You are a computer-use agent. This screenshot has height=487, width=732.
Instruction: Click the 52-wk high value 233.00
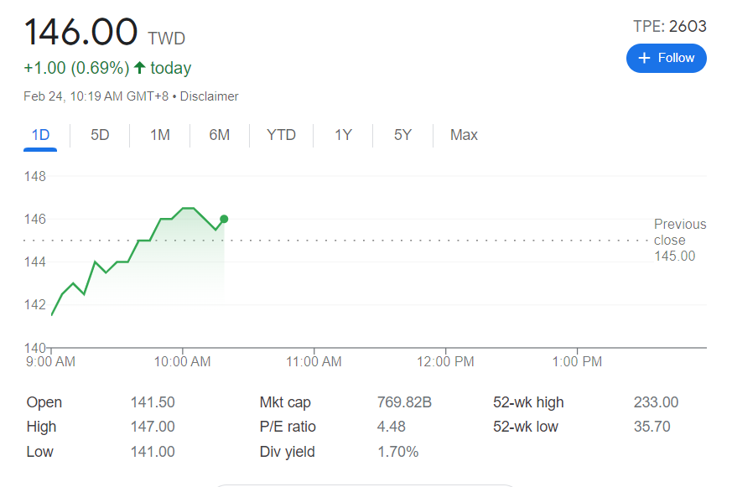pyautogui.click(x=656, y=402)
